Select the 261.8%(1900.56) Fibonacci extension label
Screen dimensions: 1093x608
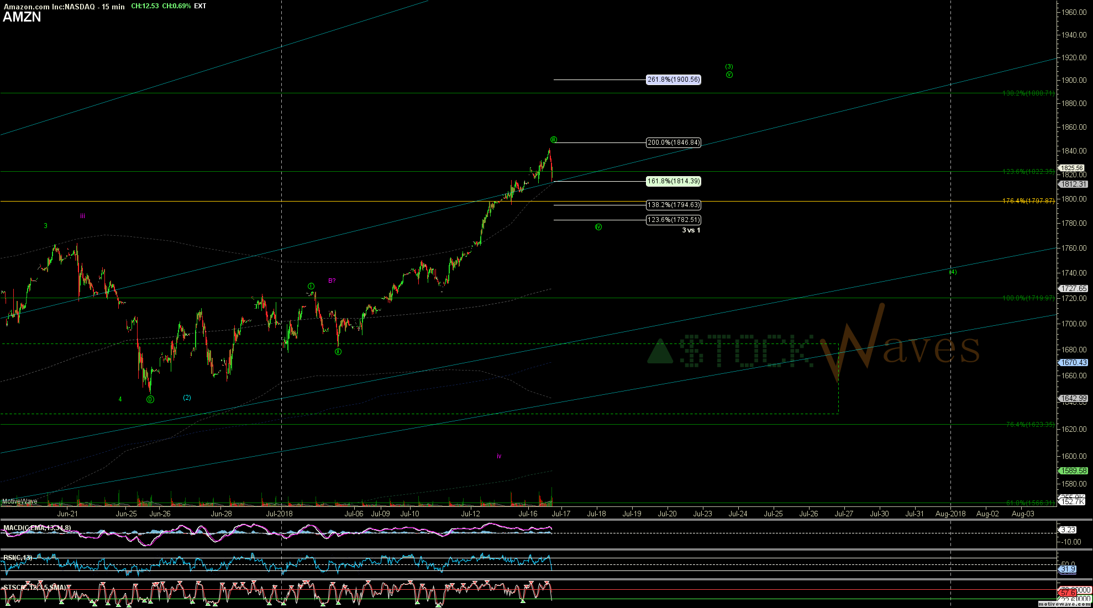pos(674,80)
